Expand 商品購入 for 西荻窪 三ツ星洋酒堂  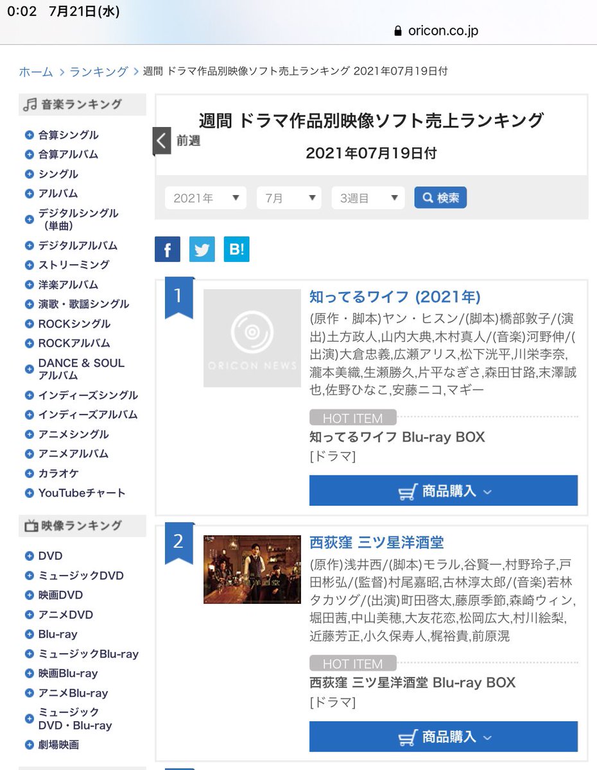click(444, 737)
